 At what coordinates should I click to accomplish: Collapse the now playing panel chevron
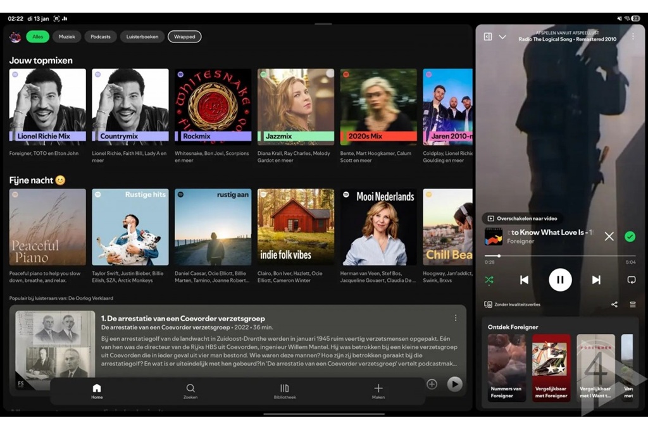click(502, 37)
